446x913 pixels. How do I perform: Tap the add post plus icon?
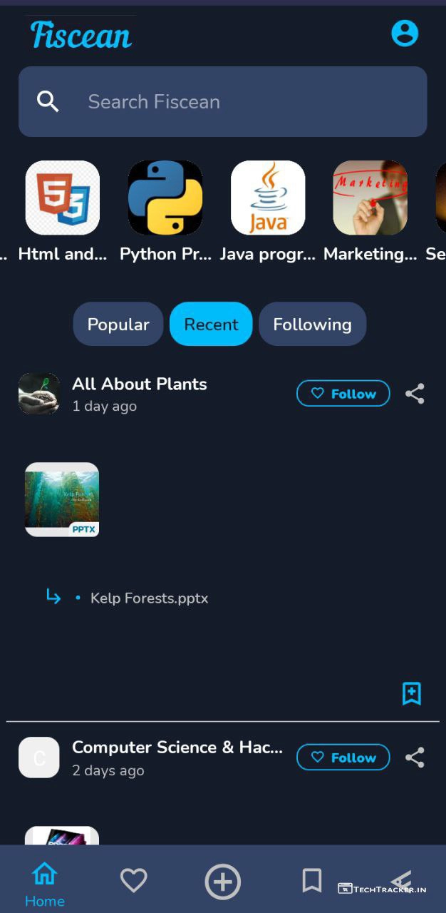click(223, 882)
